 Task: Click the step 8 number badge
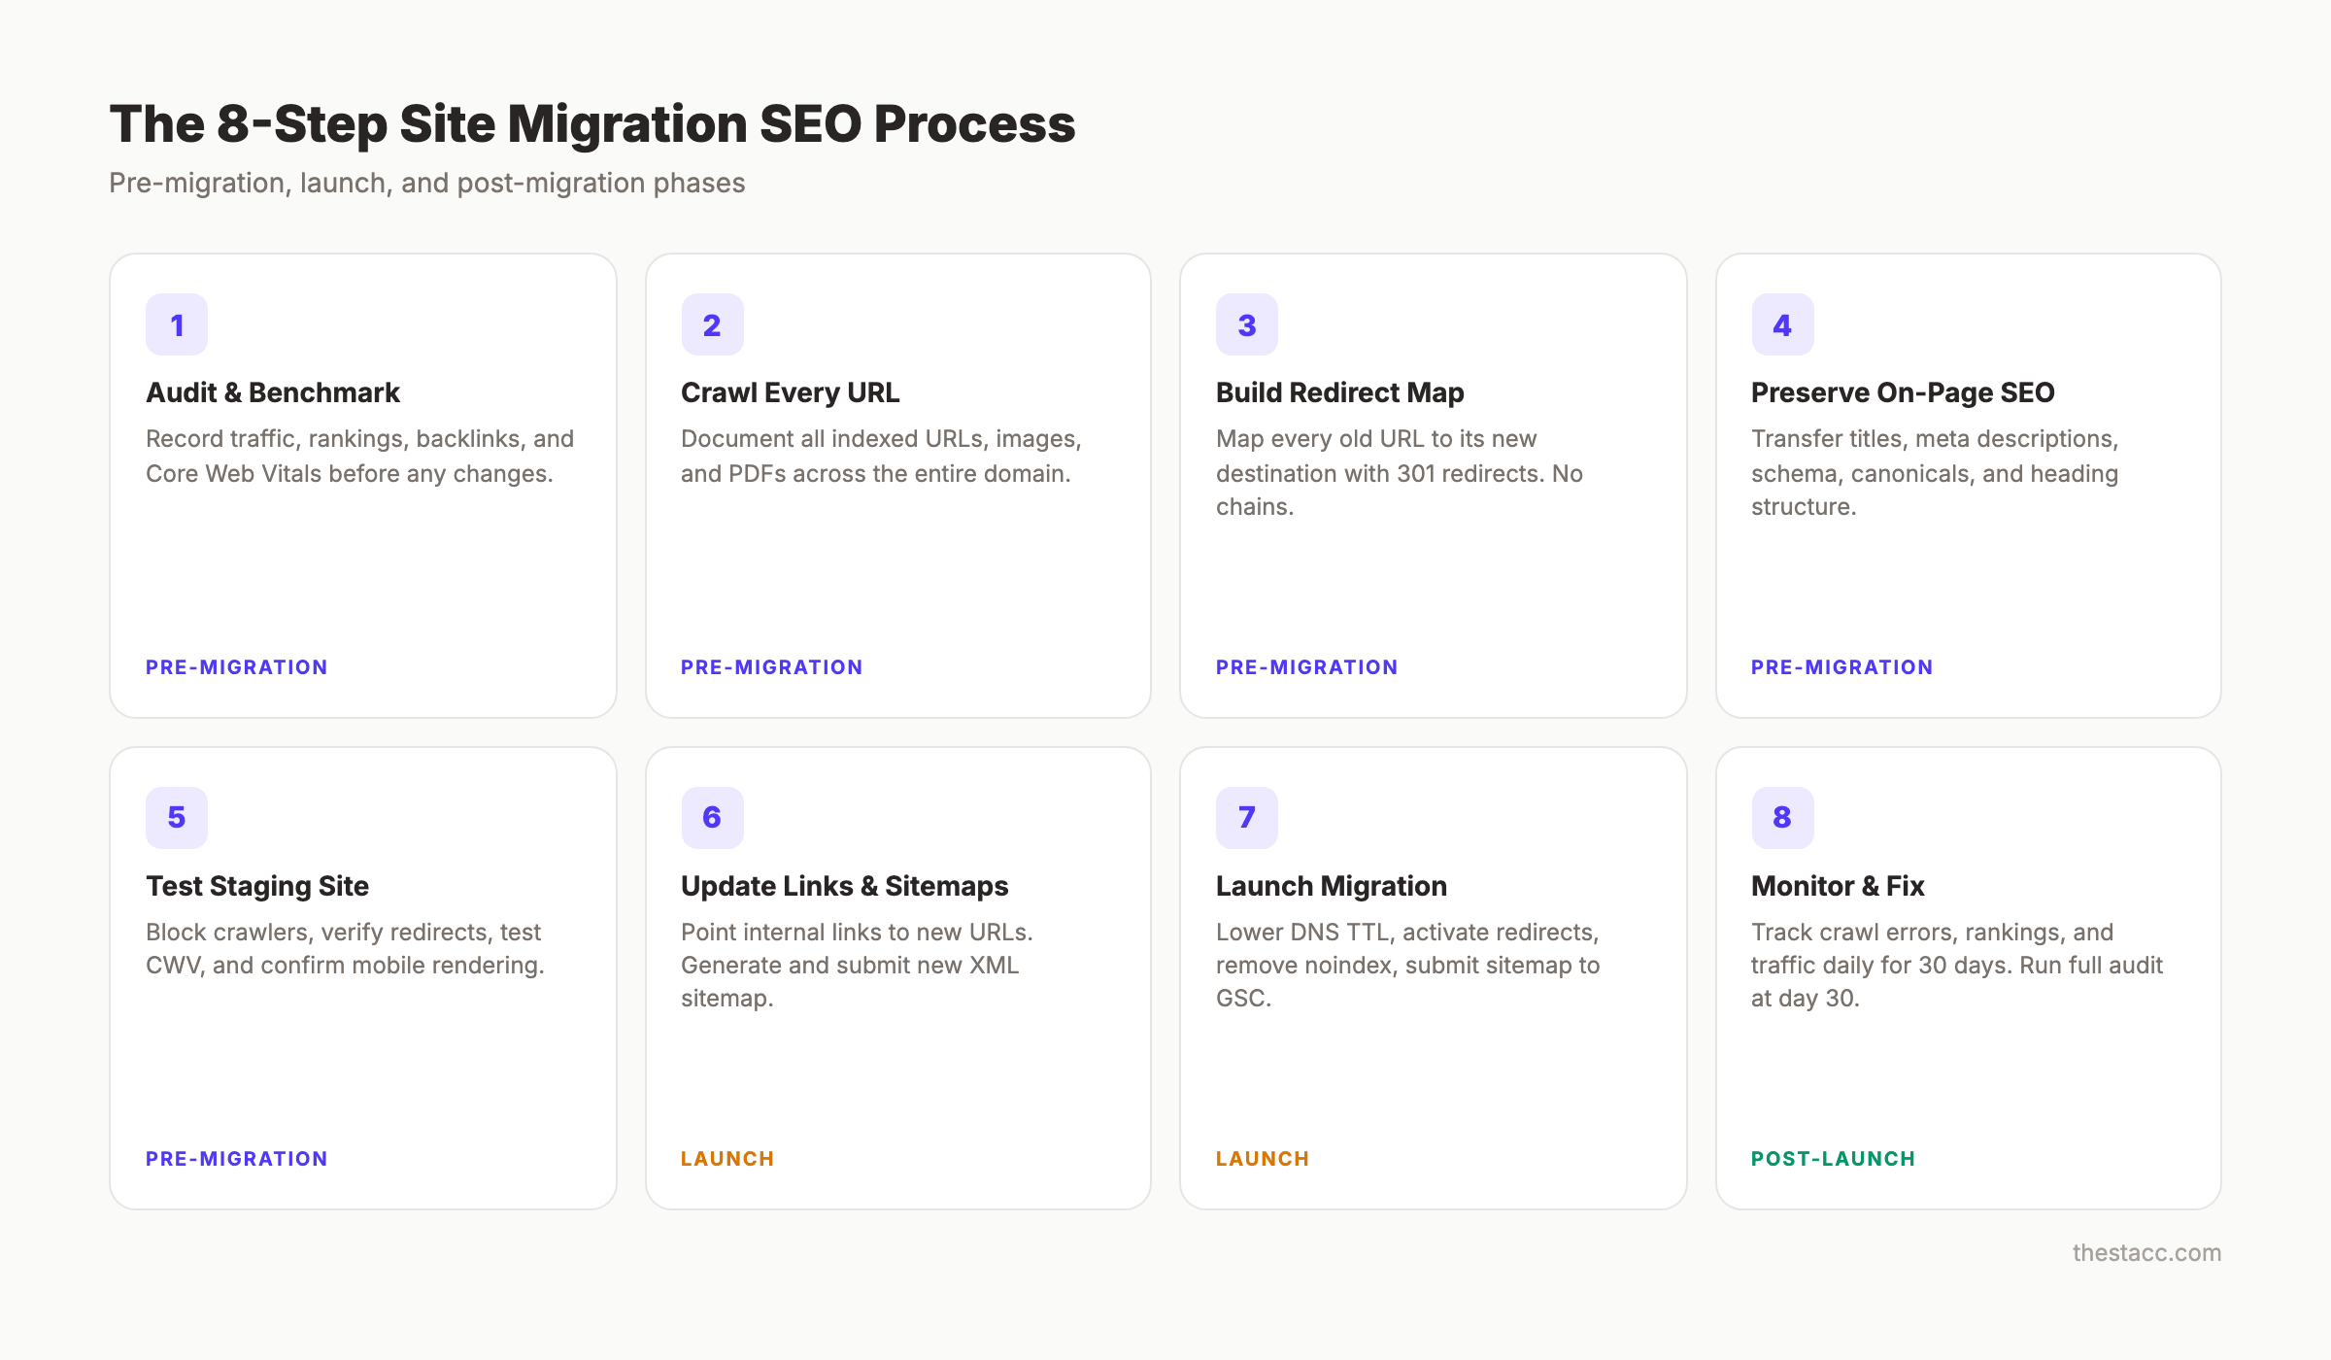[1781, 817]
